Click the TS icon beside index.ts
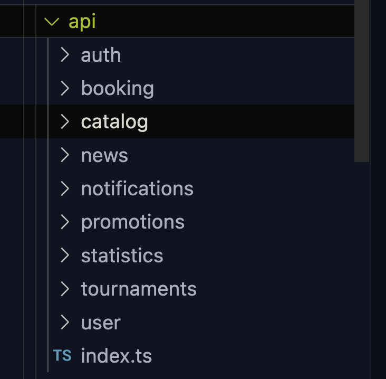The image size is (386, 379). point(62,355)
